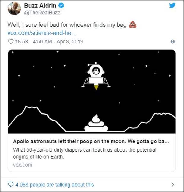Click the card description about dirty diapers
Screen dimensions: 184x192
pos(85,153)
